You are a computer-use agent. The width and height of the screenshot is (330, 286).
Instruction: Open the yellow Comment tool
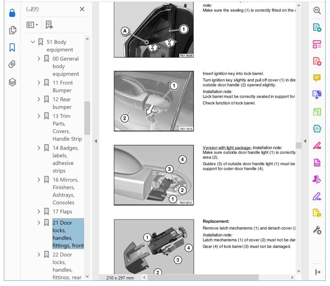(x=317, y=78)
